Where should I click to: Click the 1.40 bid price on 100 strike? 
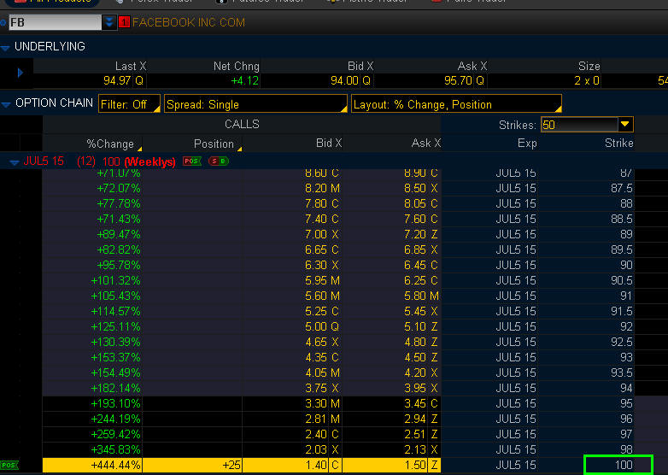[319, 465]
